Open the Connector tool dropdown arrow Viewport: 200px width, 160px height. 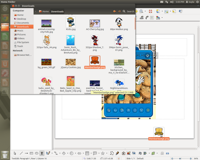(x=60, y=153)
